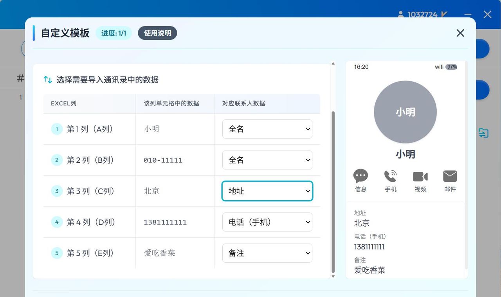
Task: Open the 邮件 mail icon in preview
Action: click(450, 176)
